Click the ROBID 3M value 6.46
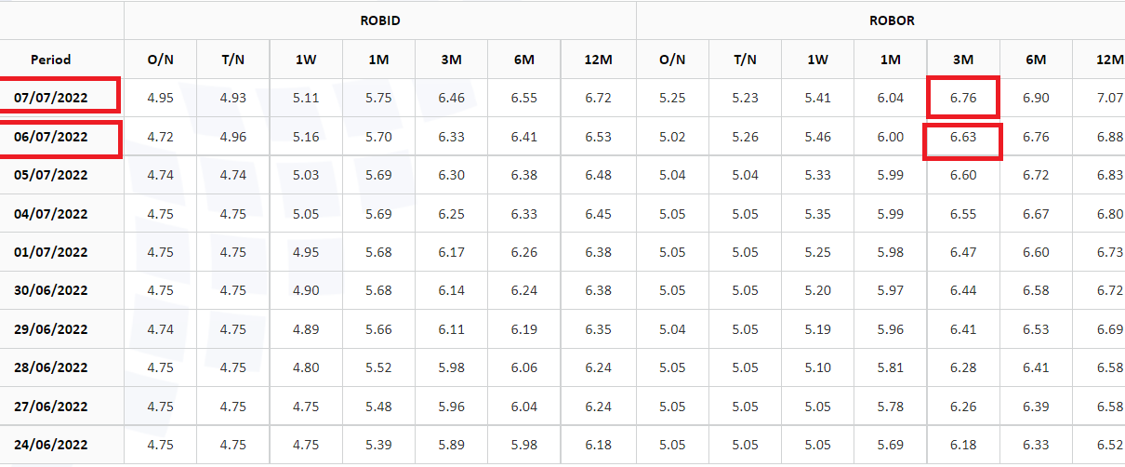 click(x=452, y=97)
